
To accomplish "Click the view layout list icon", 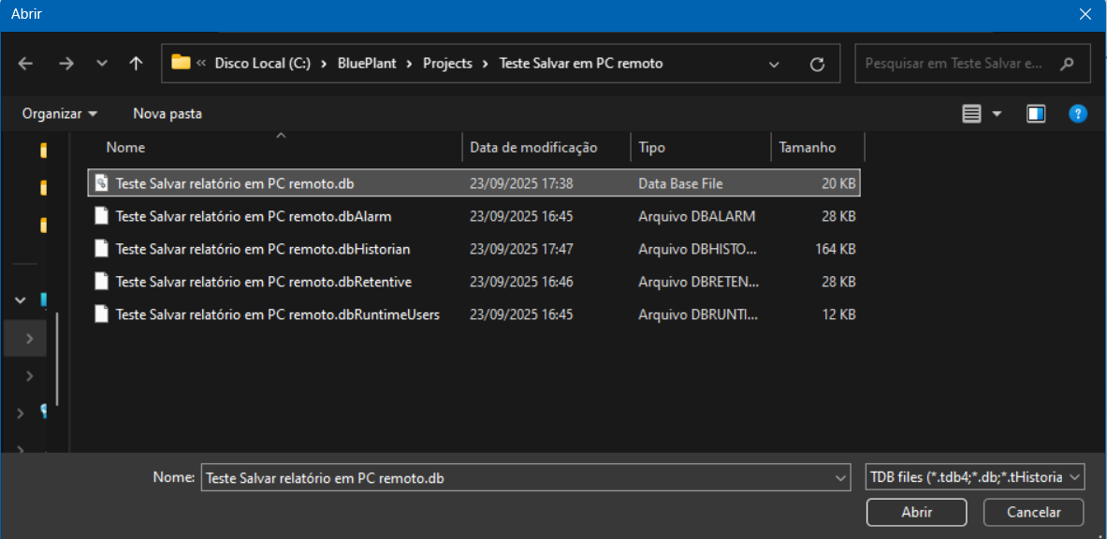I will pyautogui.click(x=972, y=114).
